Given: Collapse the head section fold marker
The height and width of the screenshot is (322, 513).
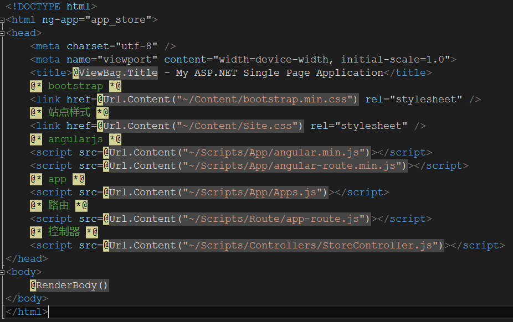Looking at the screenshot, I should tap(3, 33).
